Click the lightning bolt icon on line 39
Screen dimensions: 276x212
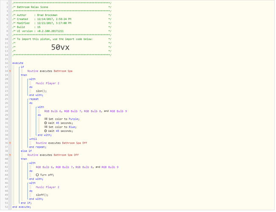(x=10, y=155)
